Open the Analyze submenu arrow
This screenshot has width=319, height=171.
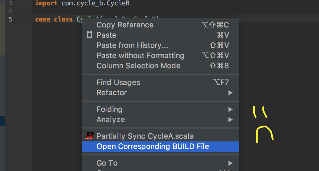tap(230, 119)
